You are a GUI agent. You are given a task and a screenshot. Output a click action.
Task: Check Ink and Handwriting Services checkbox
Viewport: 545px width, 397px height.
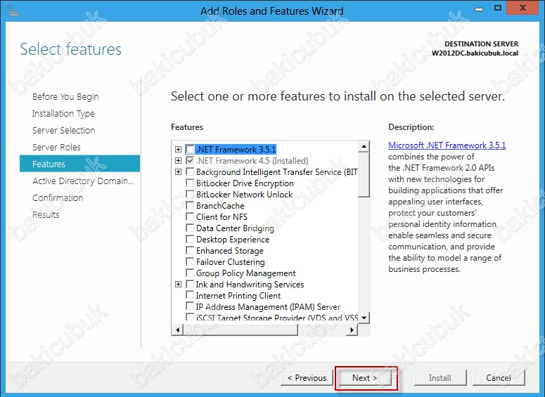190,284
